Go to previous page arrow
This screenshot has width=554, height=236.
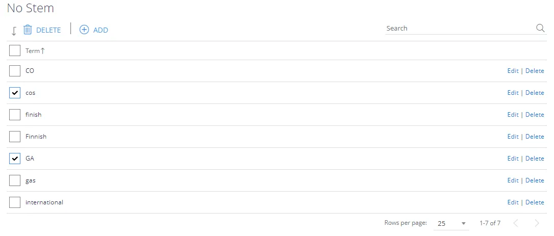[516, 223]
